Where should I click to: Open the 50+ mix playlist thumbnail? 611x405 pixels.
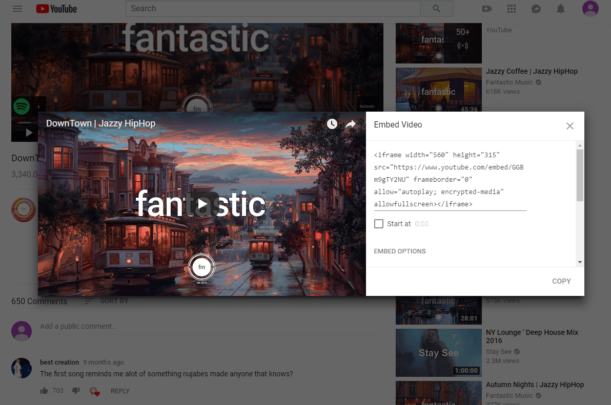(x=438, y=43)
